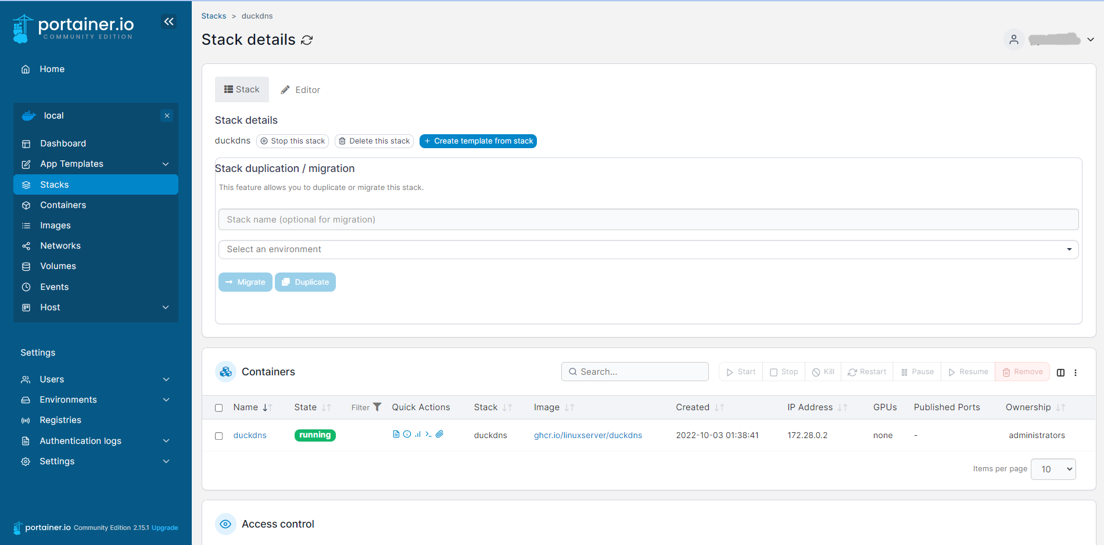Open the ghcr.io/linuxserver/duckdns image link
This screenshot has height=545, width=1104.
coord(588,435)
